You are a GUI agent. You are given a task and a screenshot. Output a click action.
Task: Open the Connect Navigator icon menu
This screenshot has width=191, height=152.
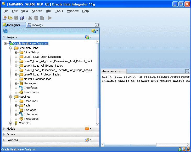[95, 31]
